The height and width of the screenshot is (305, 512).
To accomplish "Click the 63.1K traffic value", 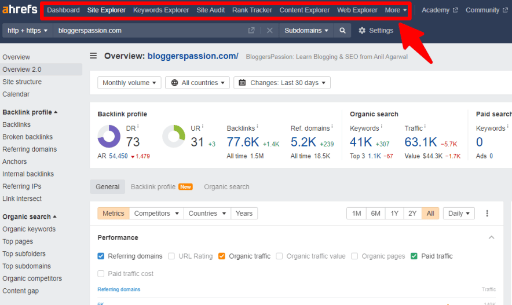I will coord(420,142).
